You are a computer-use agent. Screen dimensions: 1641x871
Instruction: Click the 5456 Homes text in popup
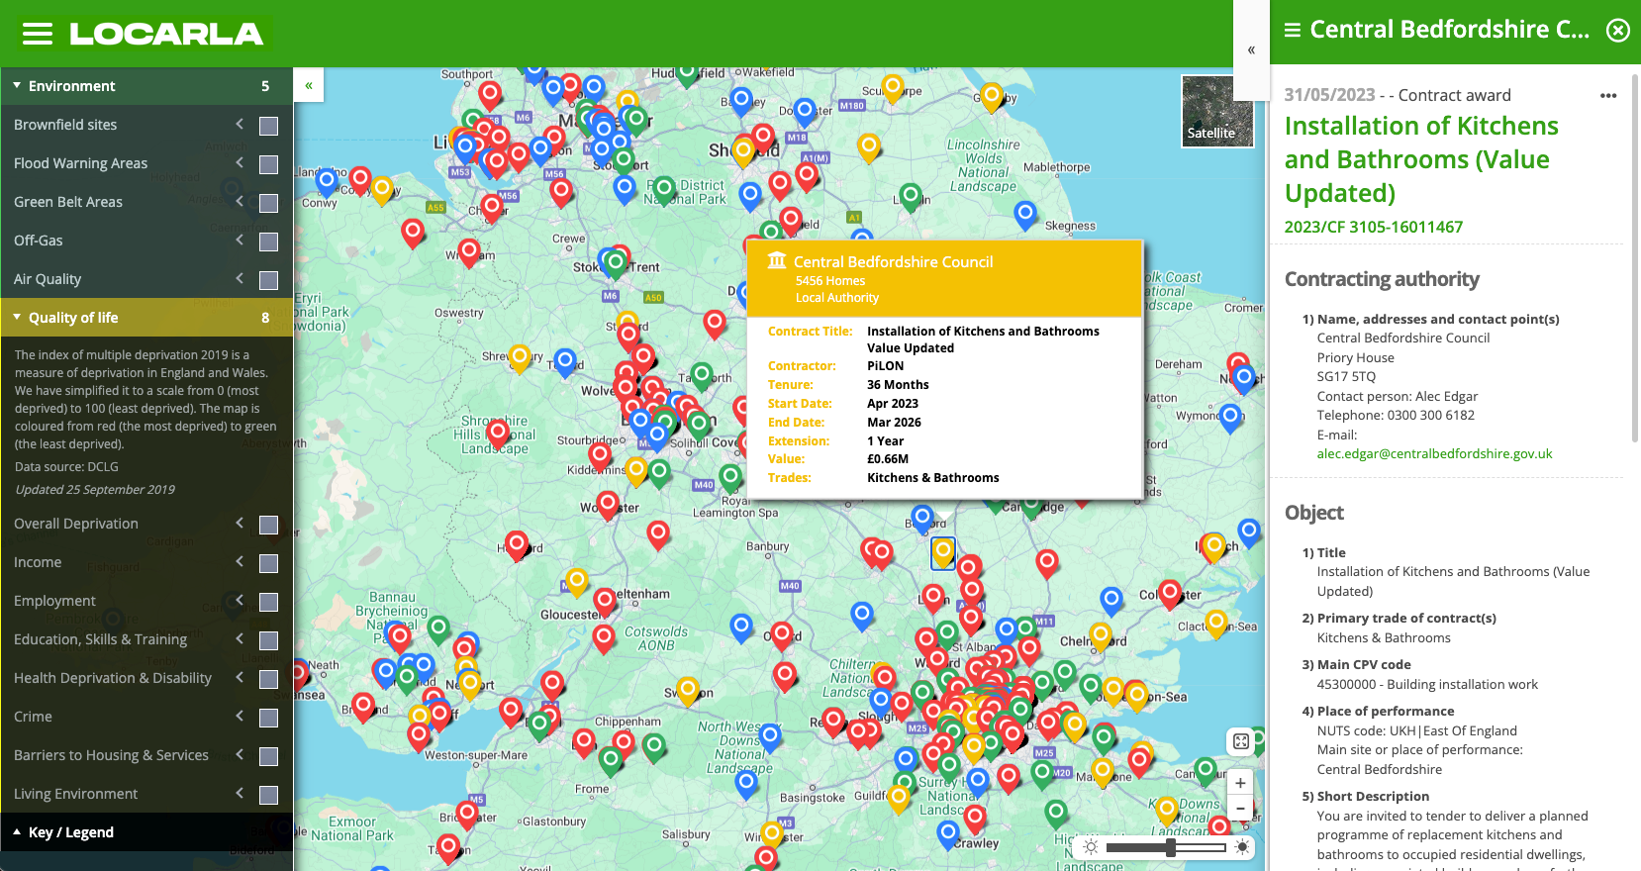pyautogui.click(x=830, y=281)
